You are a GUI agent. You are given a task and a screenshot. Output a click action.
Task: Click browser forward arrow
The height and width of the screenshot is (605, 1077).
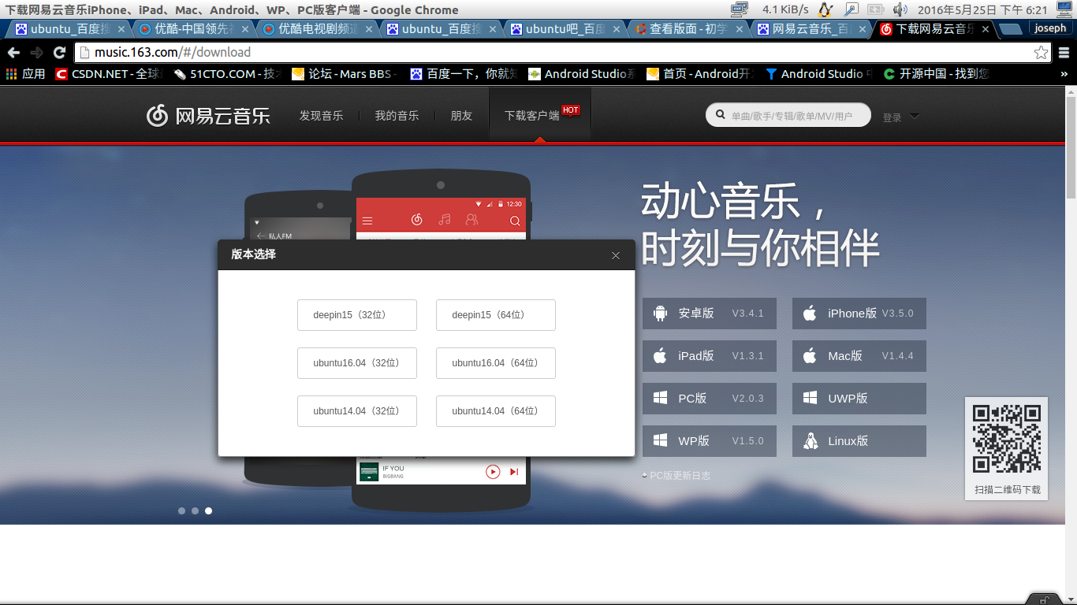tap(36, 53)
